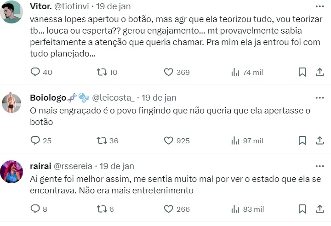The image size is (331, 226).
Task: Retweet Vitor's tweet about vanessa lopes
Action: coord(101,72)
